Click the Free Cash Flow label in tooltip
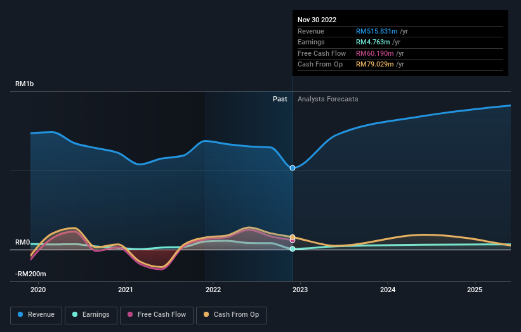This screenshot has height=332, width=521. [x=322, y=53]
